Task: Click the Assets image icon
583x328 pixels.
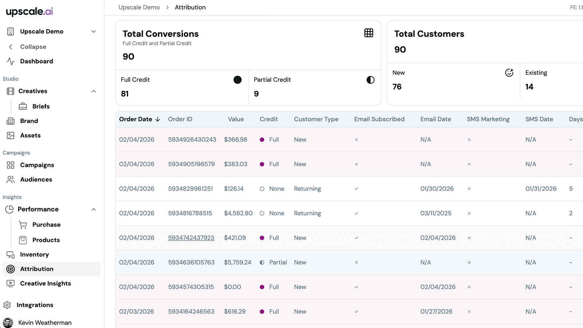Action: (11, 136)
